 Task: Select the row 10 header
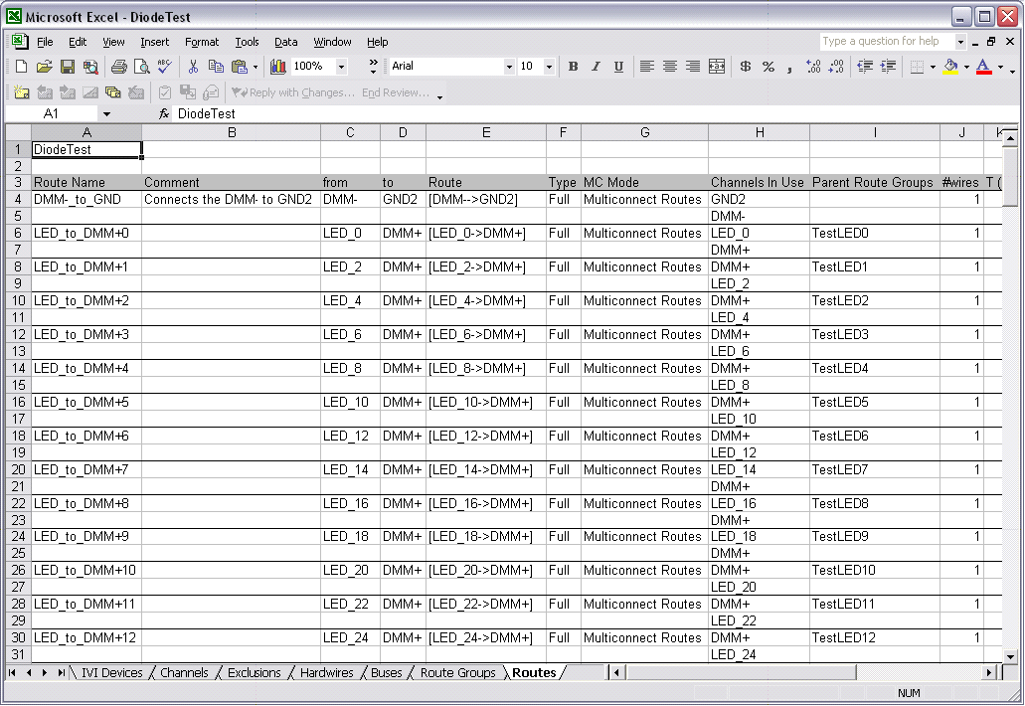pos(18,300)
